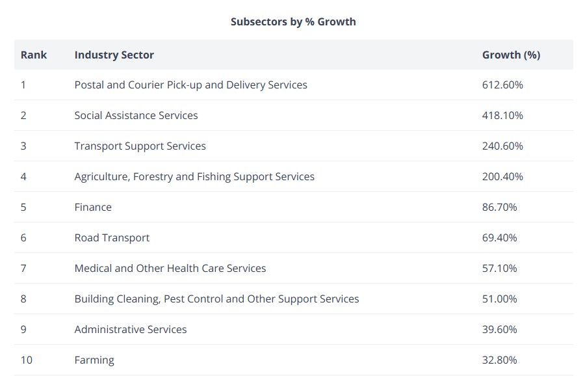Image resolution: width=583 pixels, height=376 pixels.
Task: Click rank number 10 cell
Action: (x=27, y=360)
